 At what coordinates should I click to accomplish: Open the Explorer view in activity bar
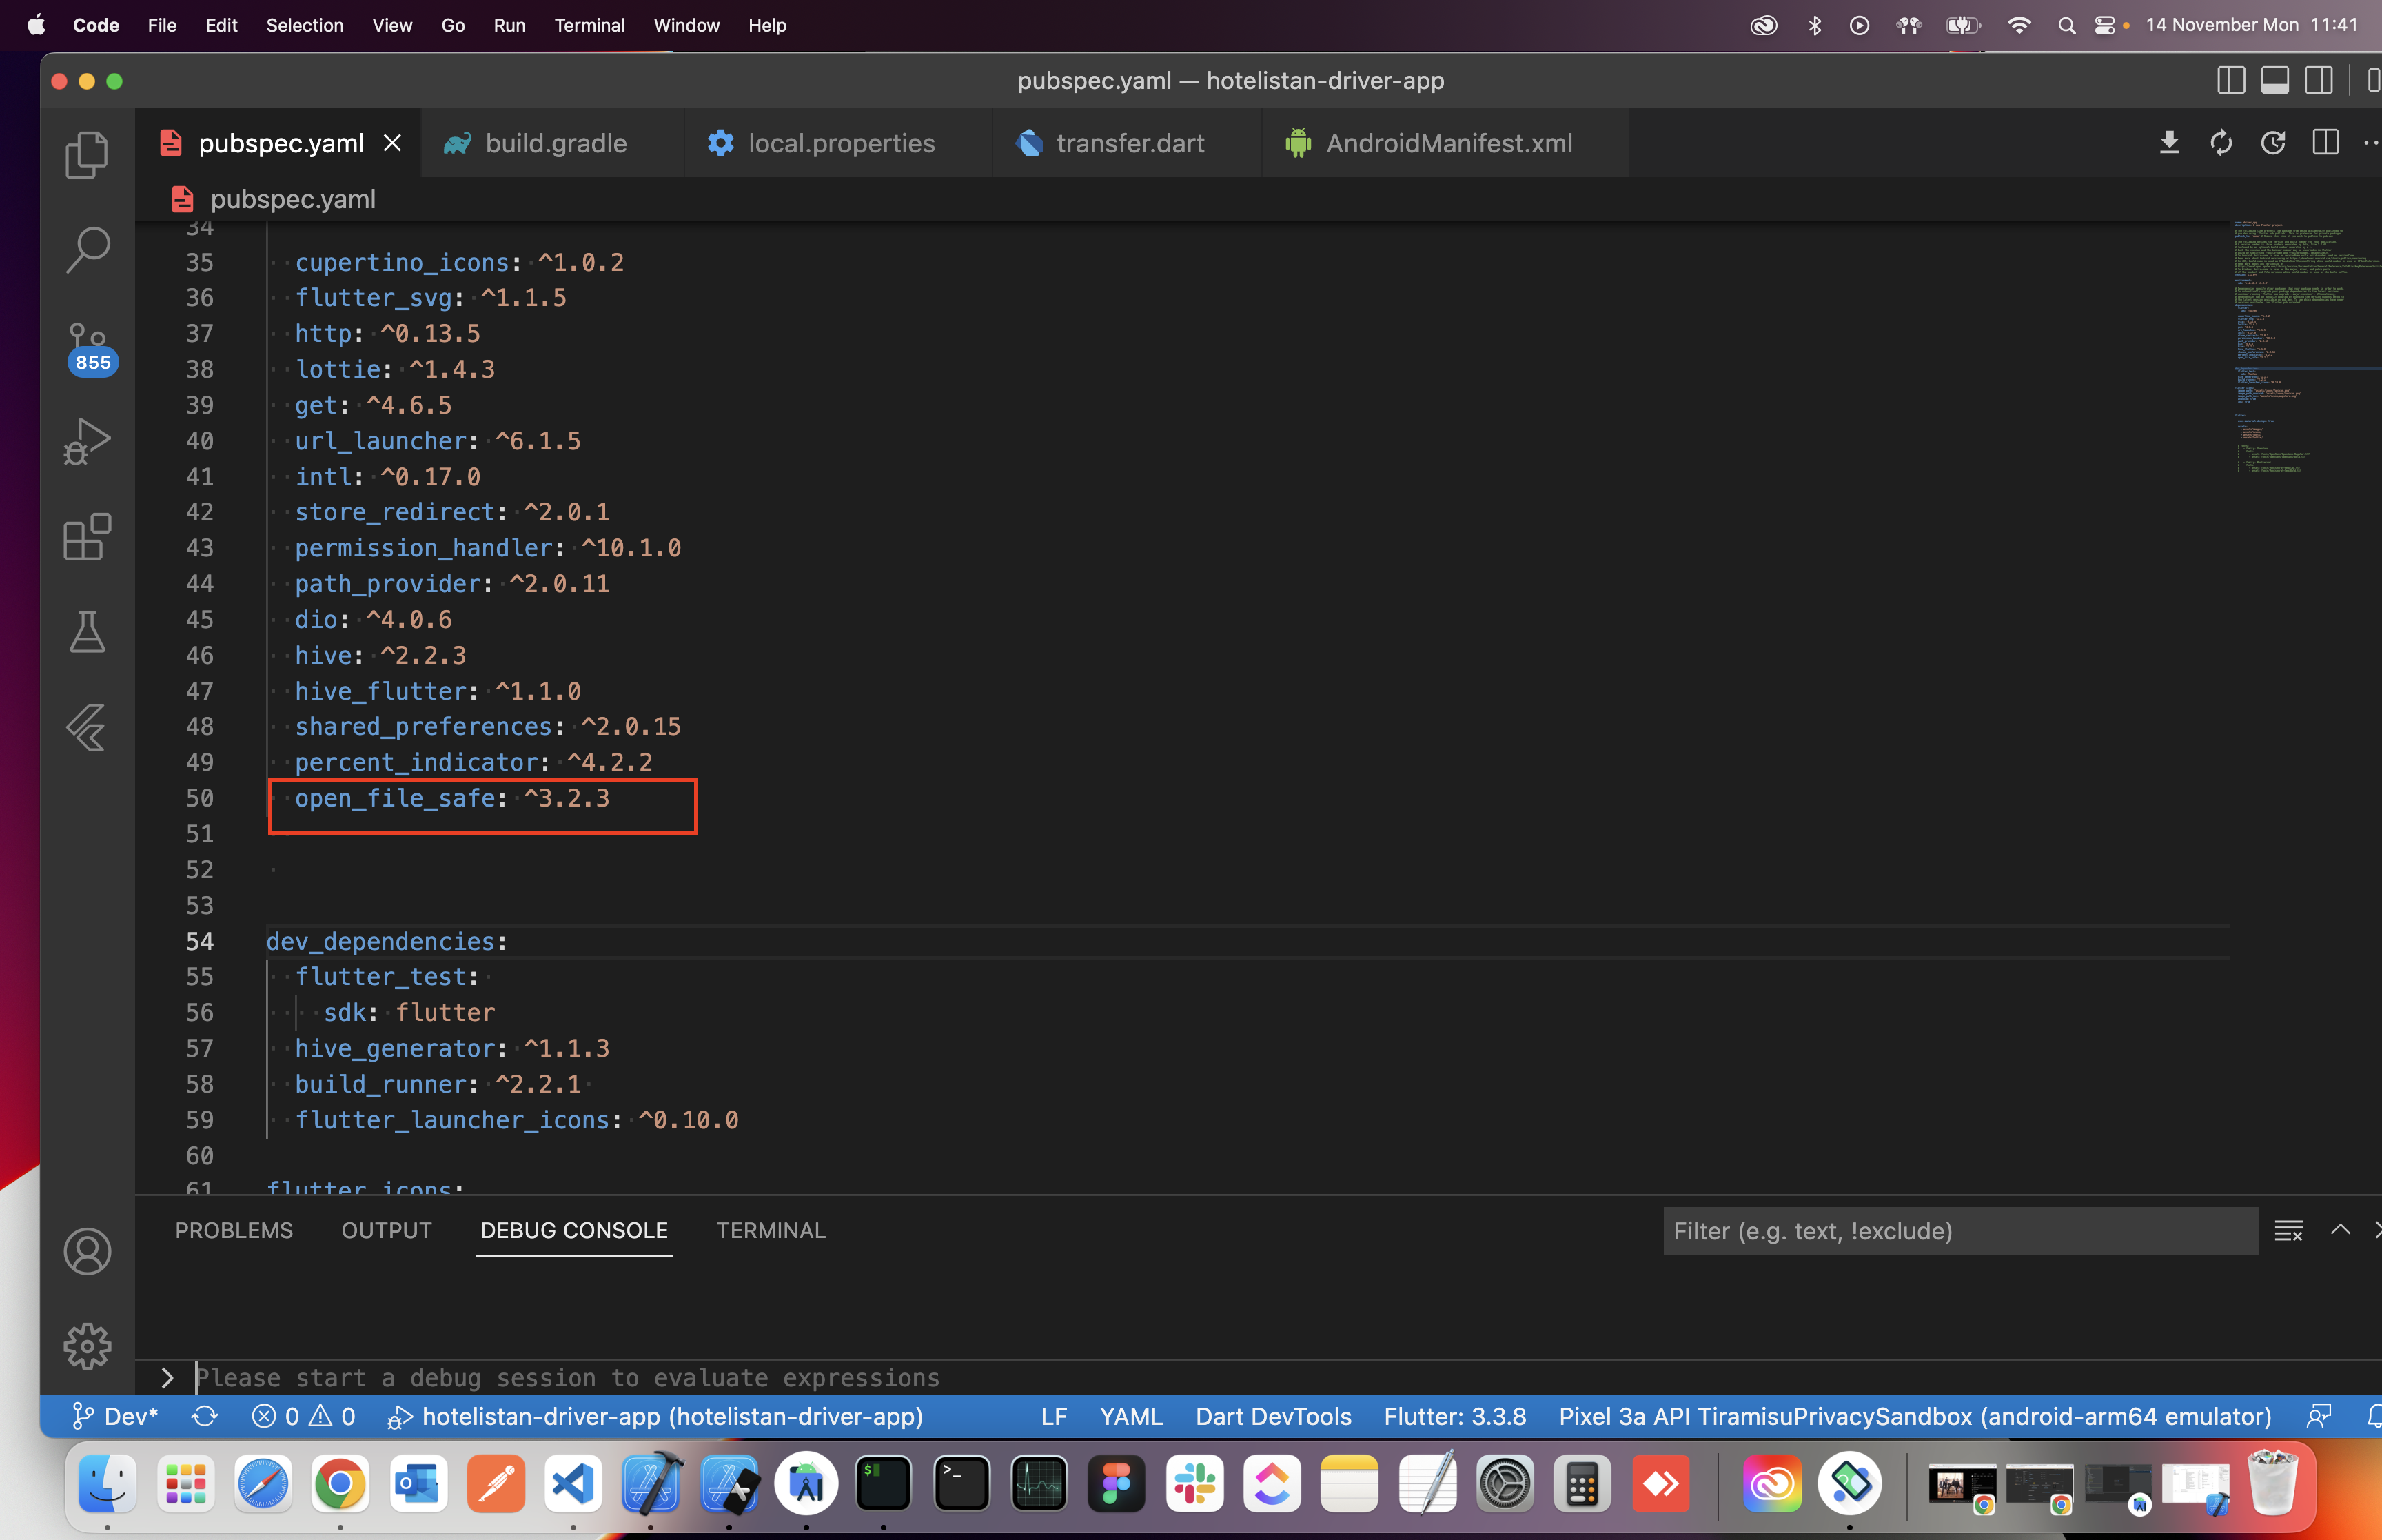(x=87, y=156)
